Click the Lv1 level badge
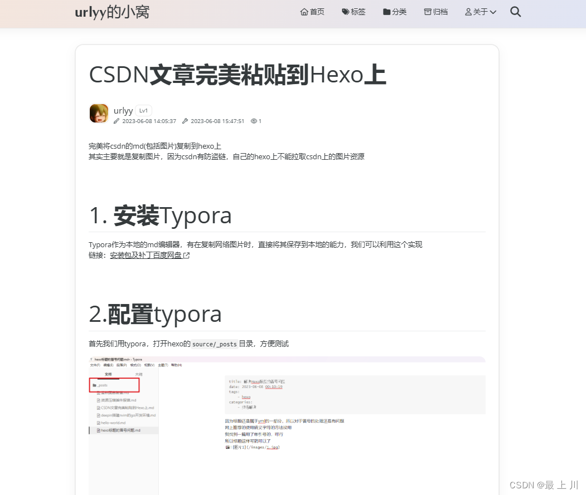This screenshot has height=495, width=586. coord(143,110)
